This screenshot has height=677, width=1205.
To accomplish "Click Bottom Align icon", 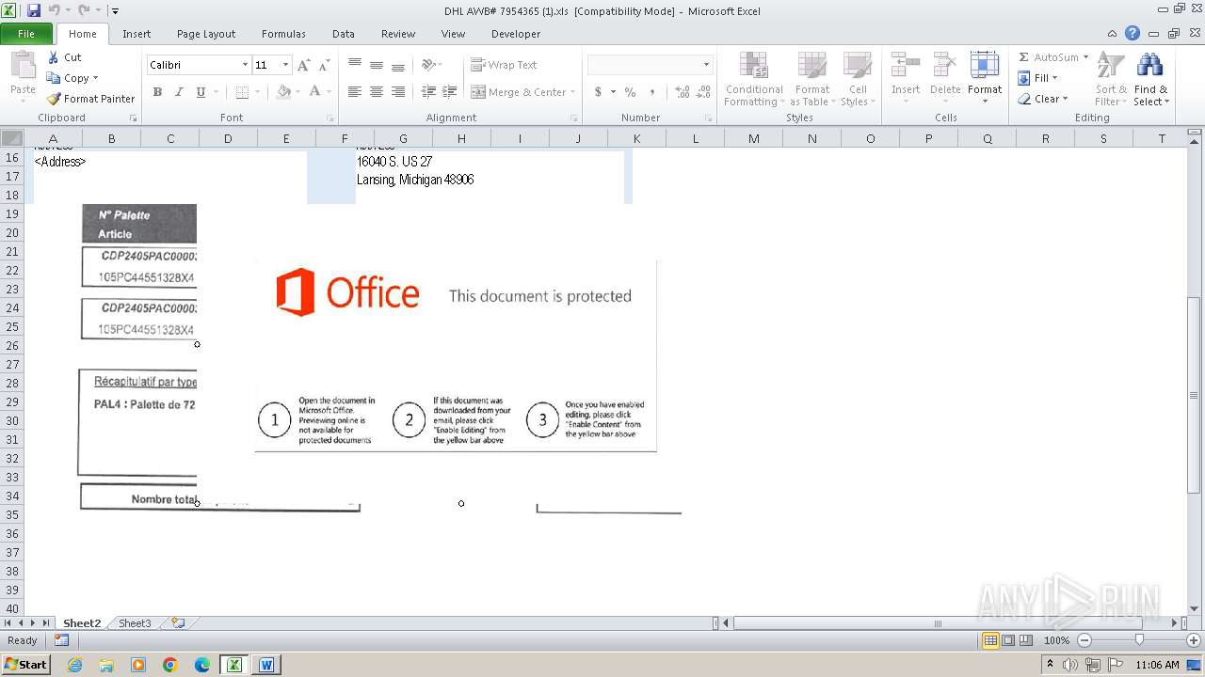I will [x=398, y=65].
